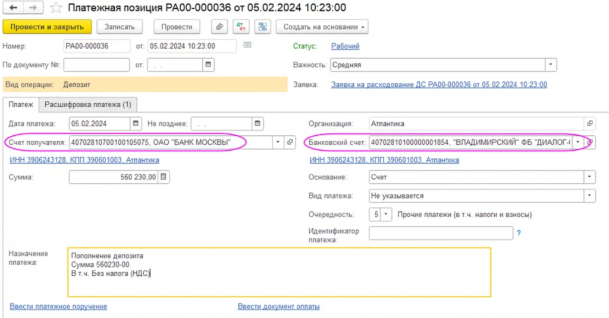Open the Ввести платежное поручение link
The height and width of the screenshot is (318, 609).
tap(58, 306)
